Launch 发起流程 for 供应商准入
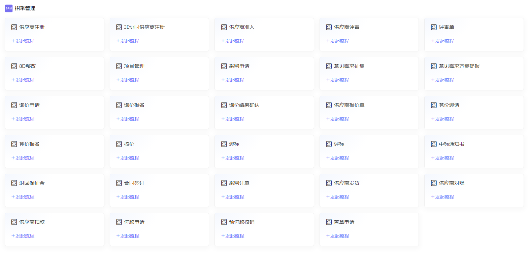This screenshot has width=530, height=254. point(233,41)
